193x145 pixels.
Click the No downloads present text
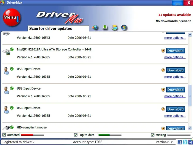(x=173, y=21)
